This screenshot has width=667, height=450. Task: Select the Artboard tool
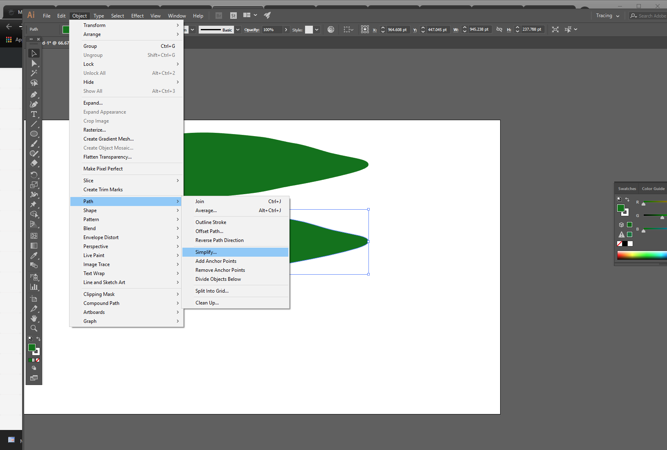click(x=34, y=299)
